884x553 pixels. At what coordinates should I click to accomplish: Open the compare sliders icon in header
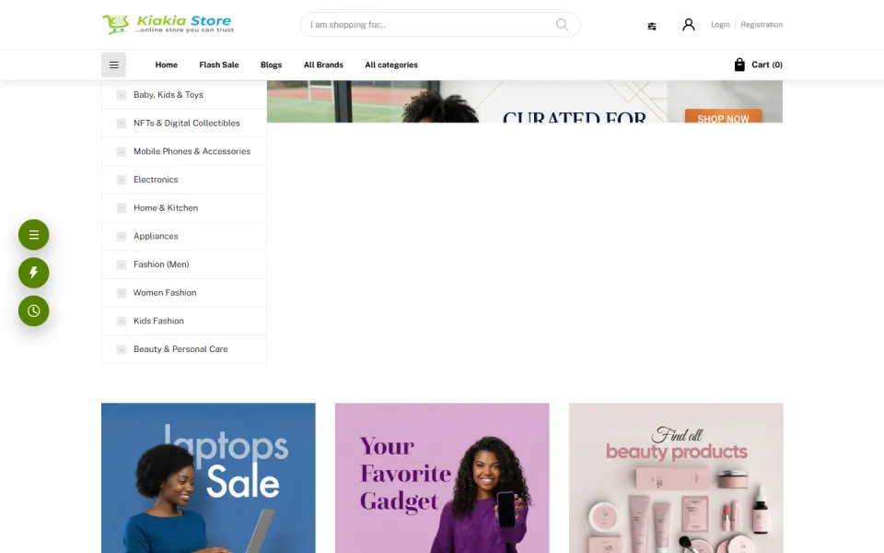pos(652,26)
